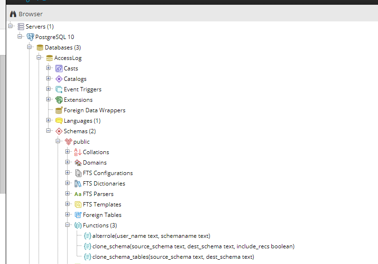Collapse the Servers (1) tree node

coord(10,26)
